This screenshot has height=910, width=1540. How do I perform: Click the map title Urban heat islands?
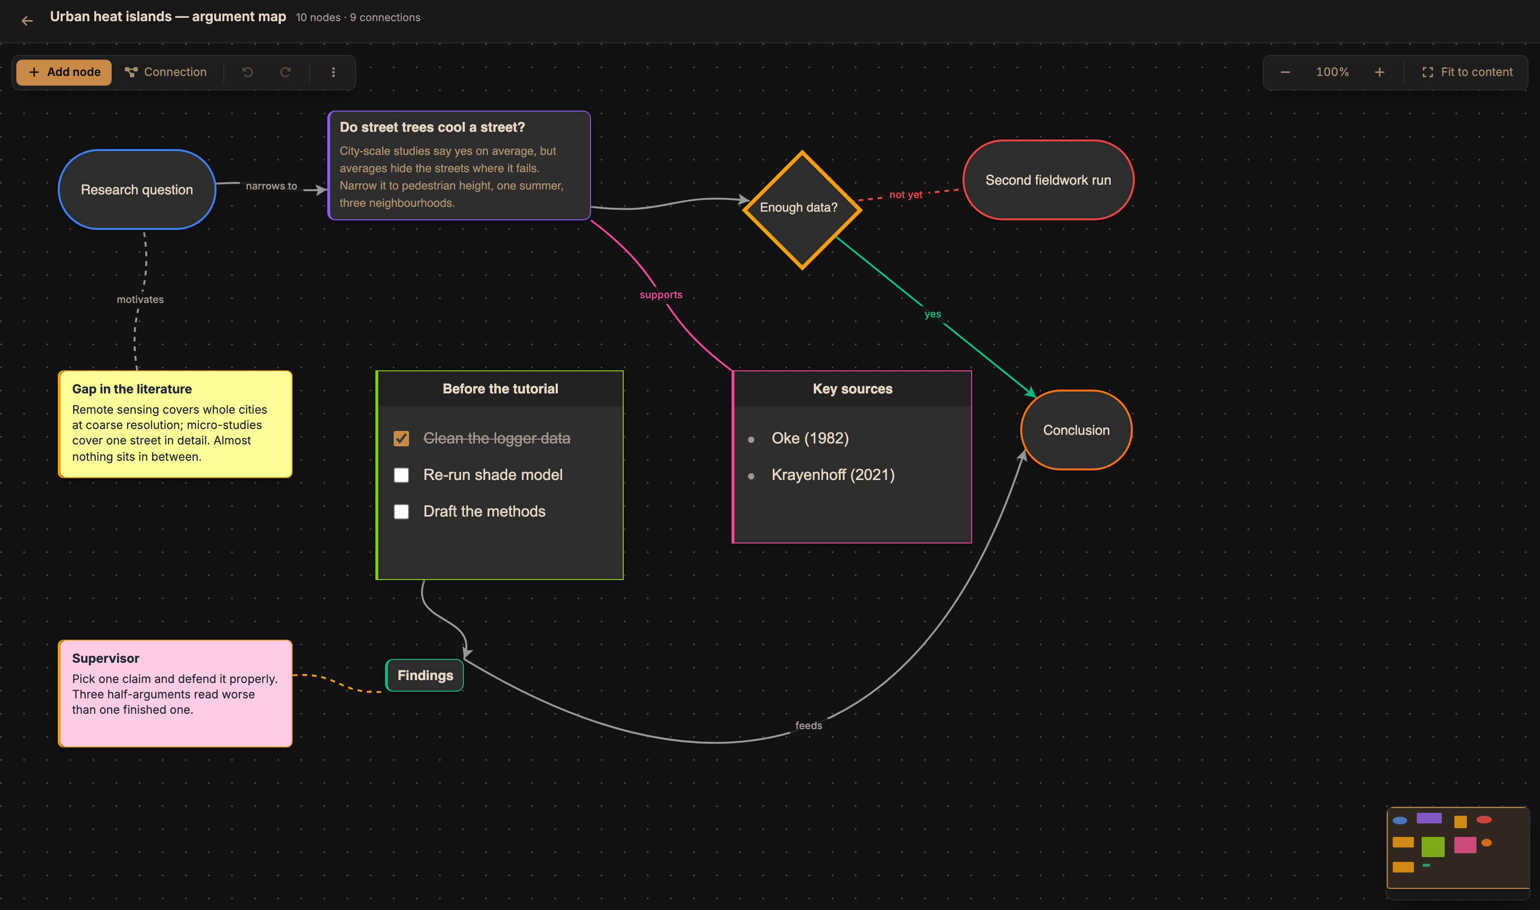[x=168, y=16]
